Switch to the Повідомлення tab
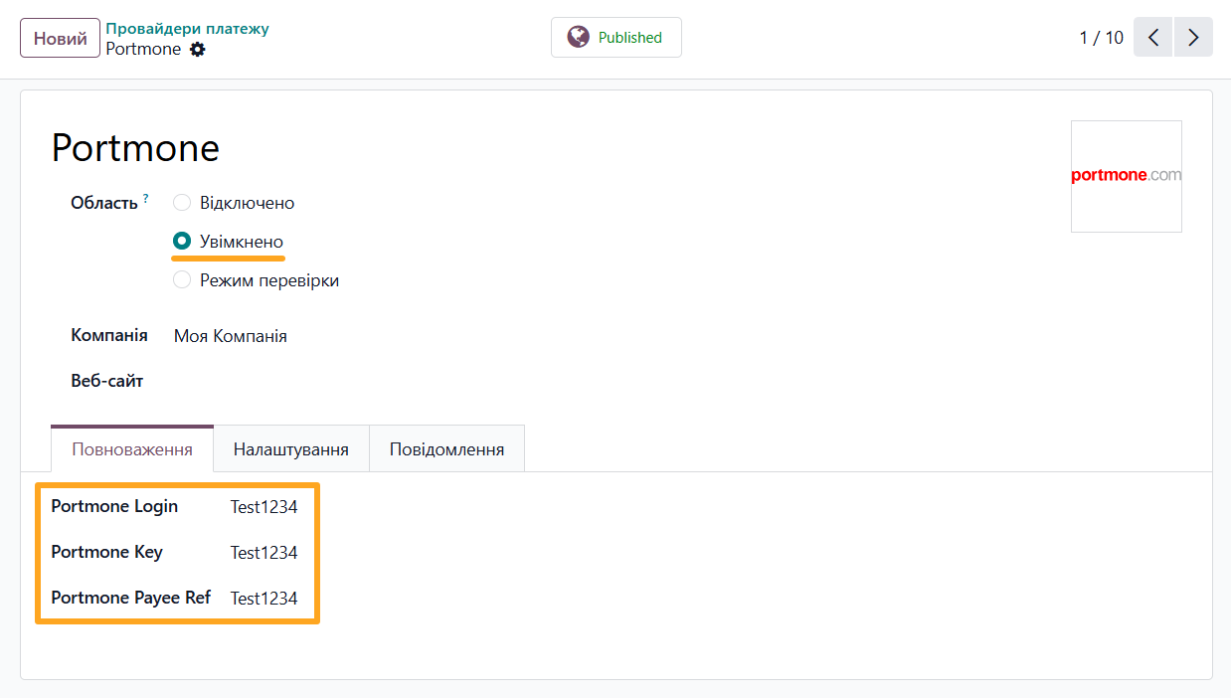1231x698 pixels. click(x=446, y=449)
